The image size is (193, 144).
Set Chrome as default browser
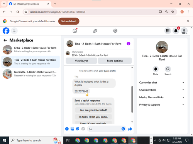pos(69,21)
